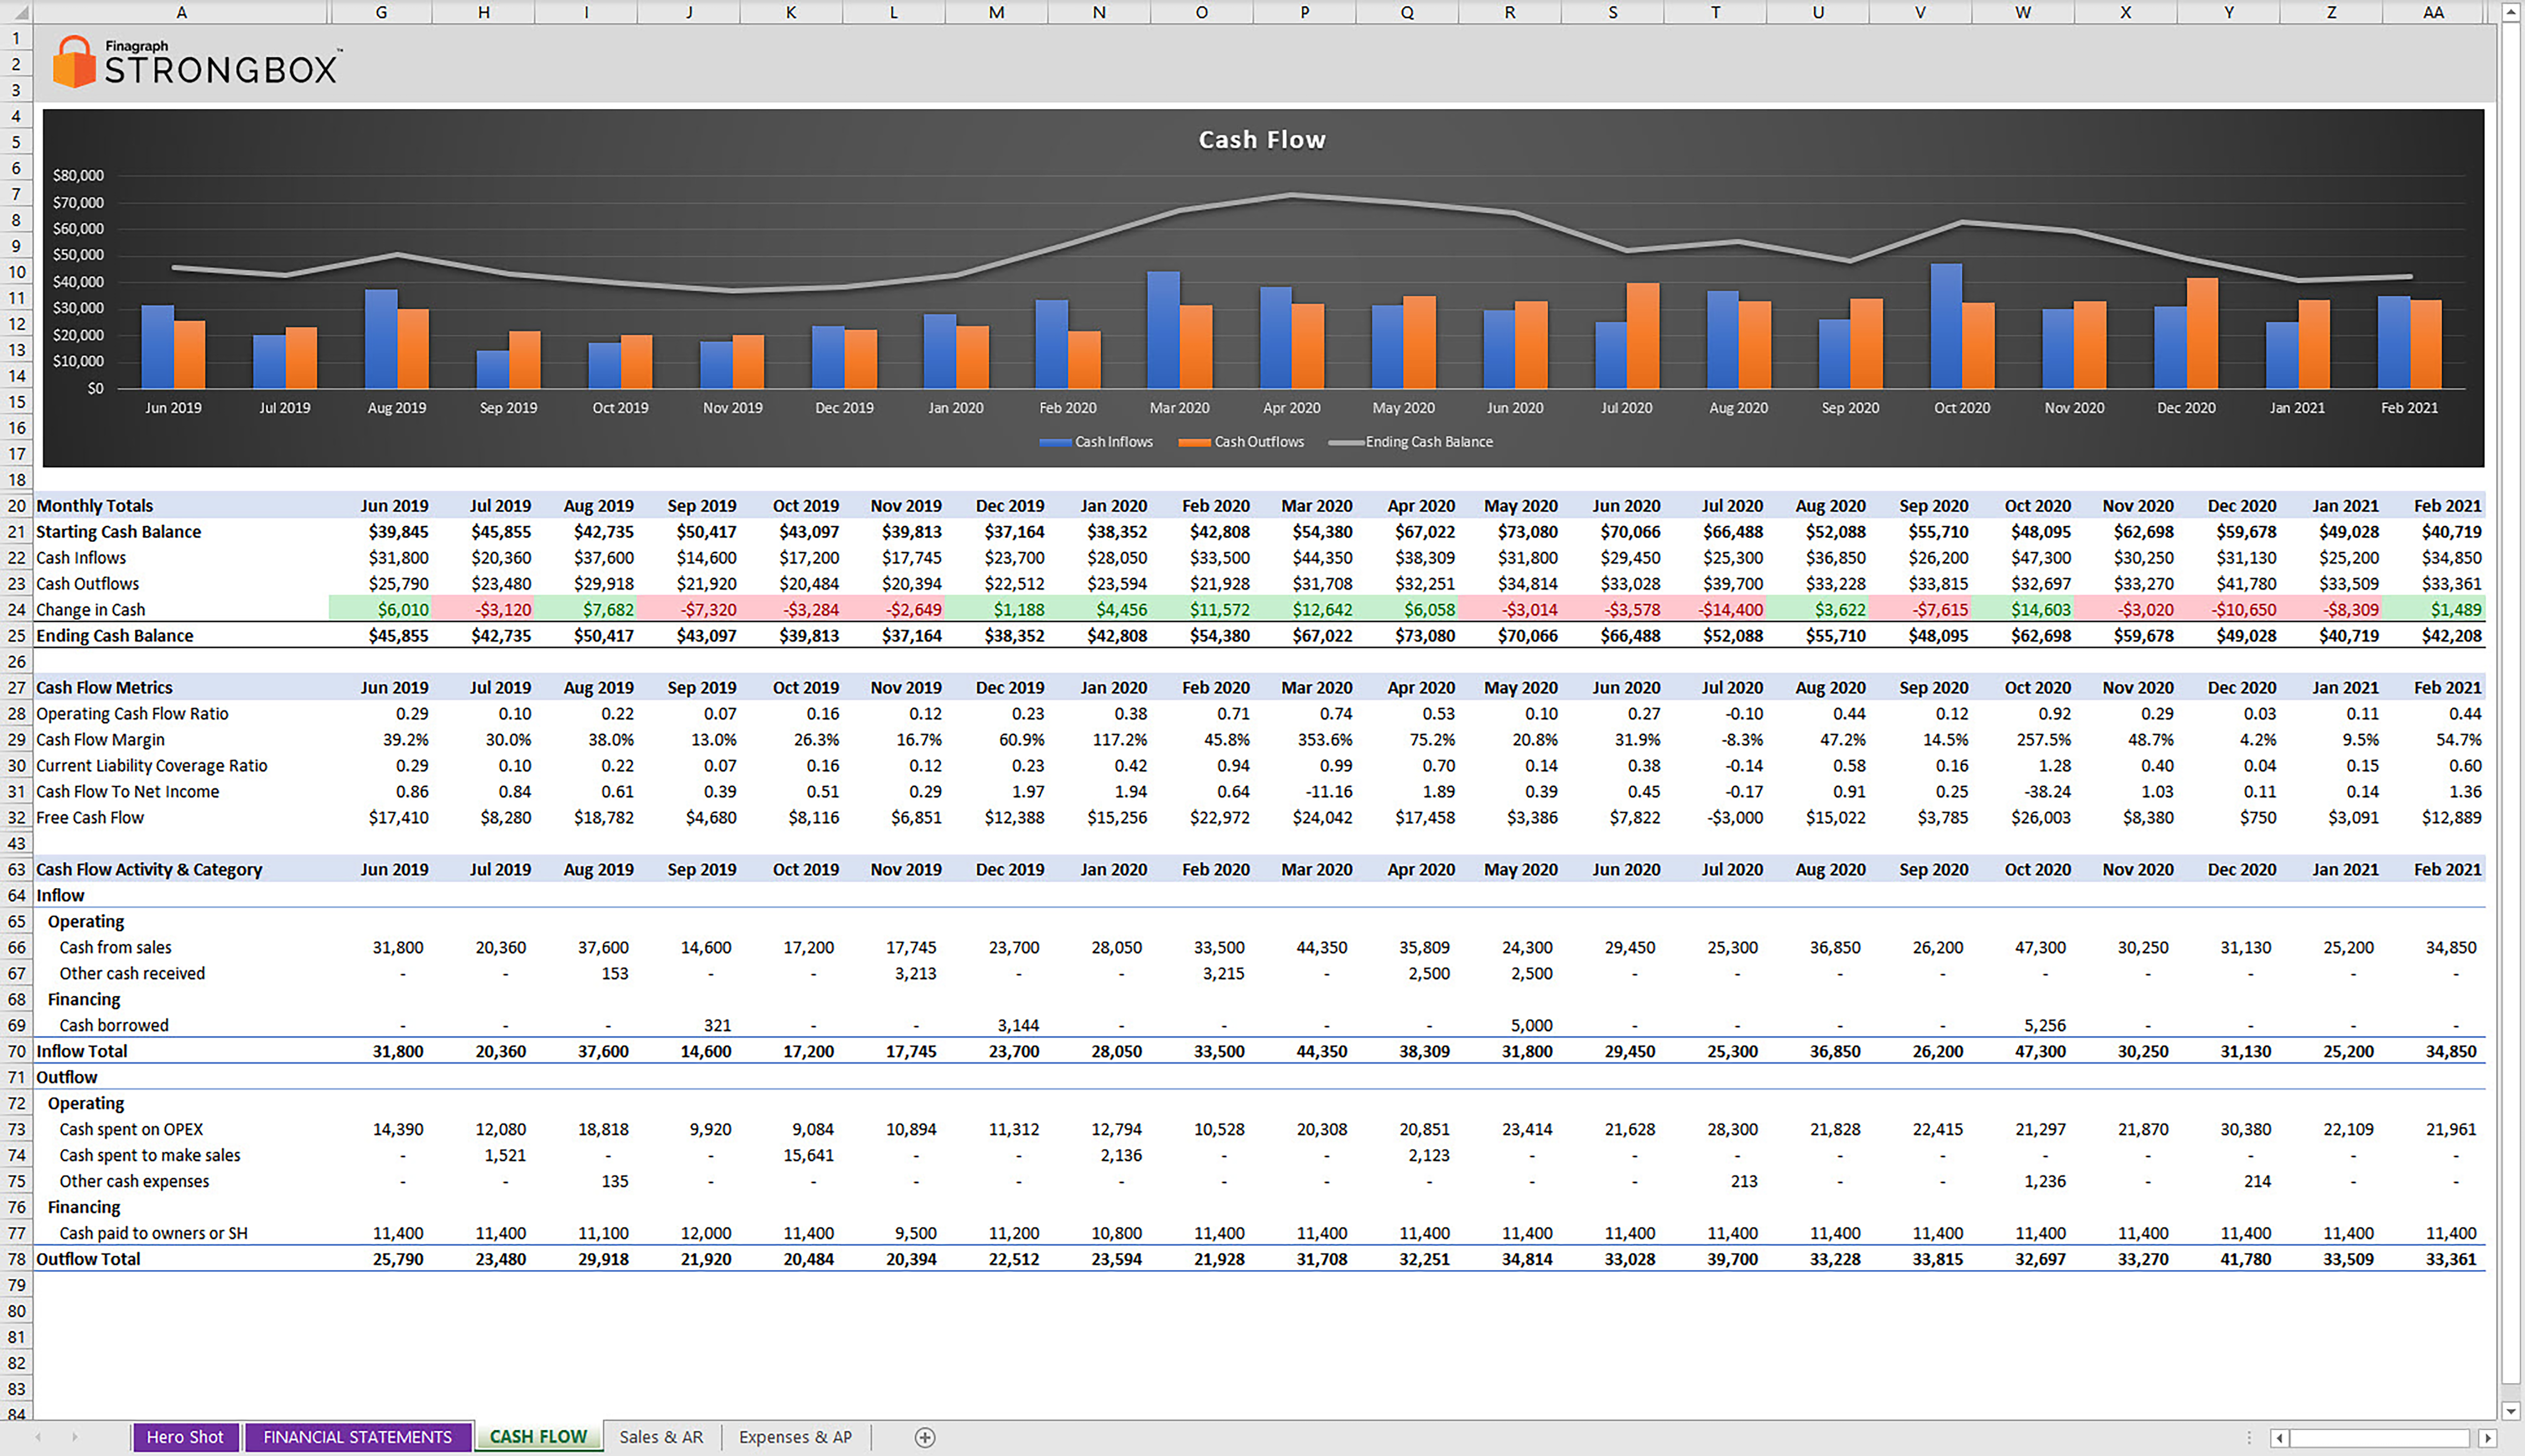This screenshot has height=1456, width=2525.
Task: Select the Cash Flow Metrics header cell
Action: coord(181,688)
